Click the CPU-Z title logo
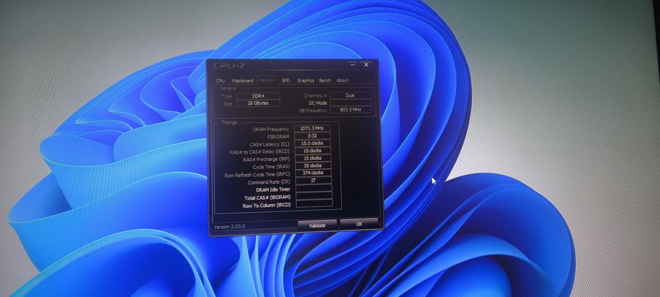The height and width of the screenshot is (297, 660). (229, 65)
